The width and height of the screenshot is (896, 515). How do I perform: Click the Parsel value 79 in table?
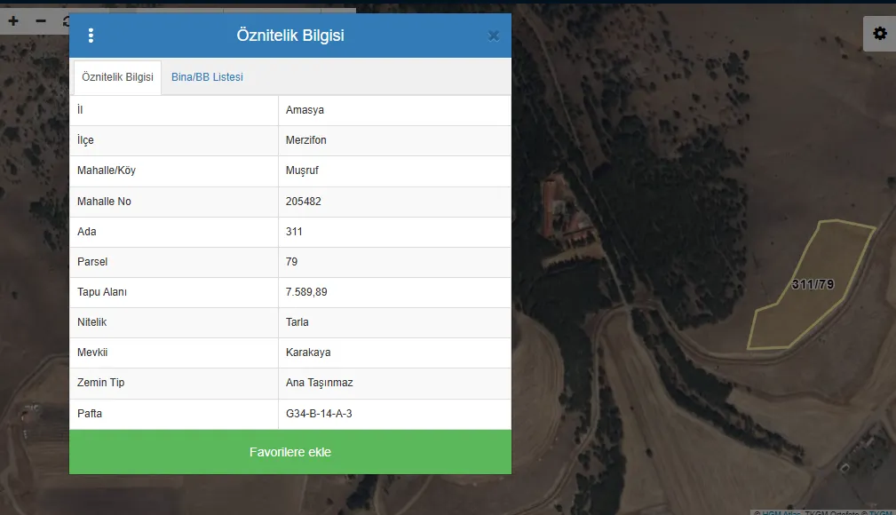click(292, 262)
